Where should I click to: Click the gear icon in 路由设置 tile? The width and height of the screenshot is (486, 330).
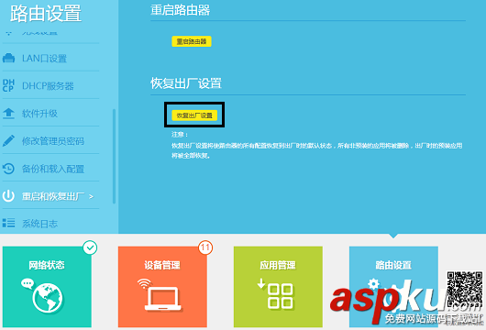[373, 284]
